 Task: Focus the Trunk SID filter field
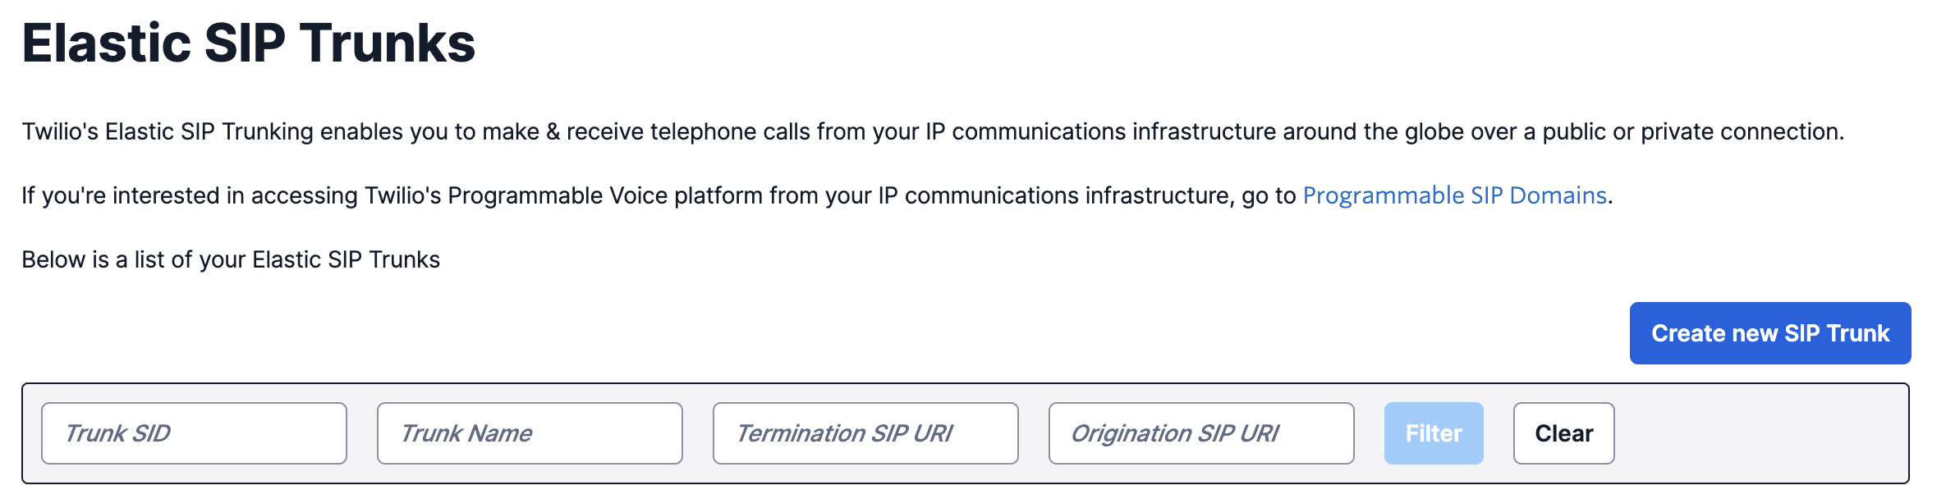point(194,433)
